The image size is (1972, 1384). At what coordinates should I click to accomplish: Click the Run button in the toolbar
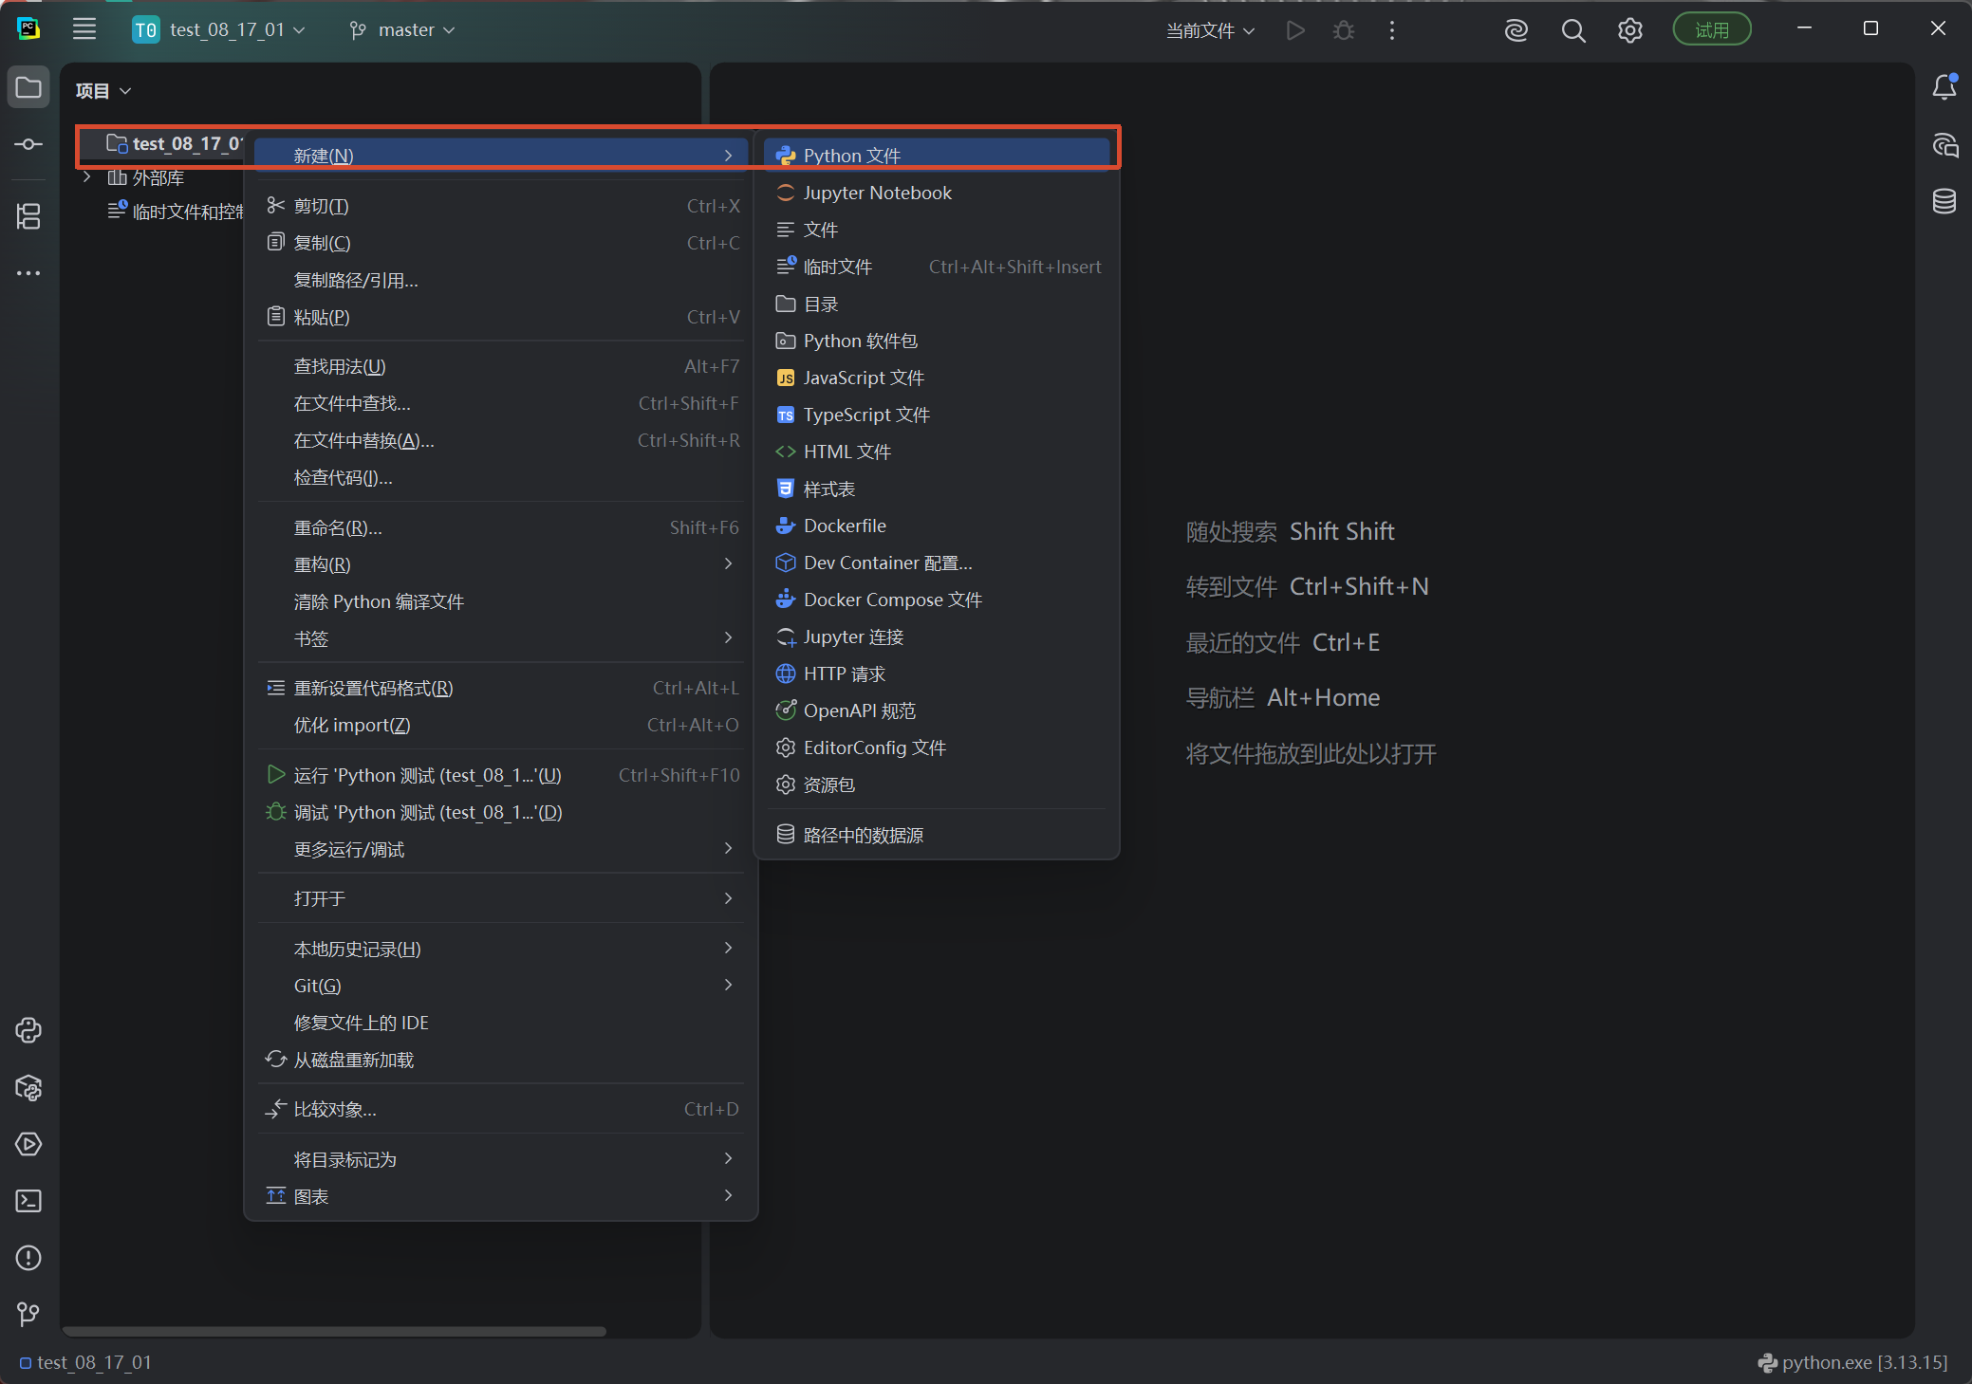[1295, 30]
